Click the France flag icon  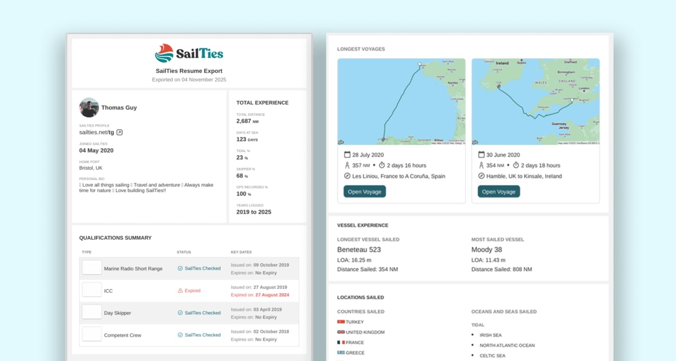341,342
